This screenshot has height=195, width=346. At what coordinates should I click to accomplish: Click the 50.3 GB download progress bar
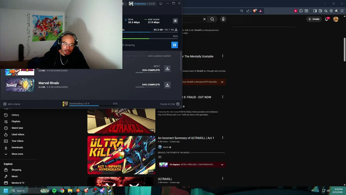coord(150,32)
